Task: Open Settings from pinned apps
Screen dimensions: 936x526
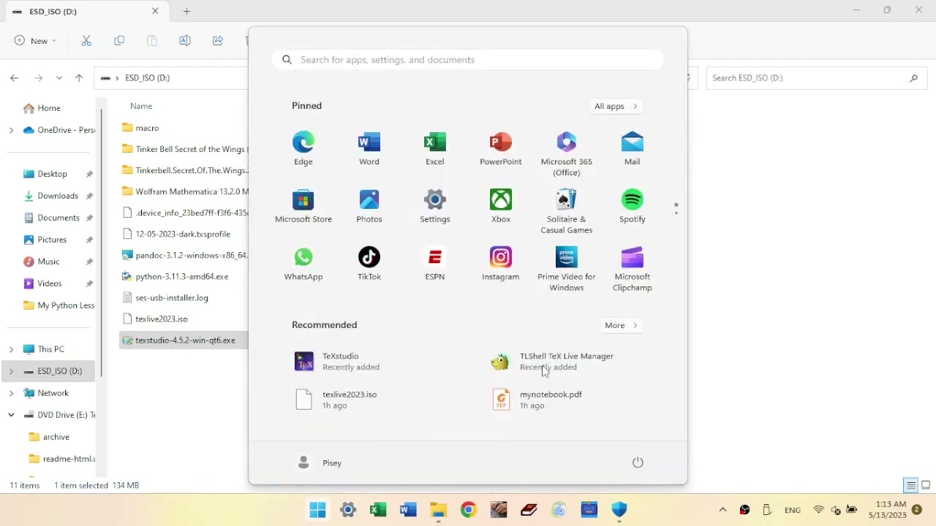Action: click(435, 206)
